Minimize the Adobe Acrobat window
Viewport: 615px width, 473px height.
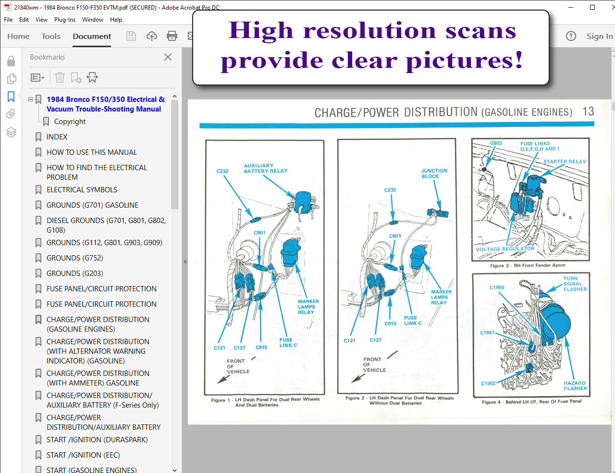click(x=571, y=7)
